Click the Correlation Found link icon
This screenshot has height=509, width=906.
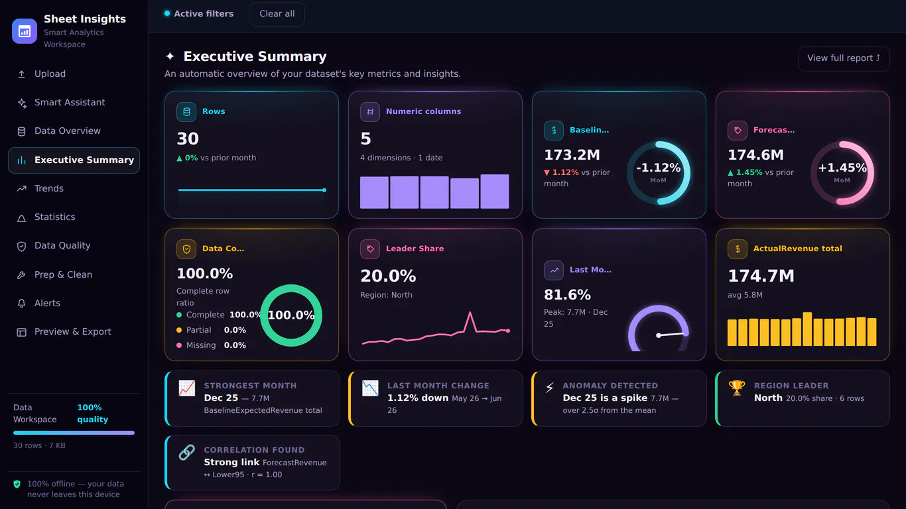[x=187, y=453]
